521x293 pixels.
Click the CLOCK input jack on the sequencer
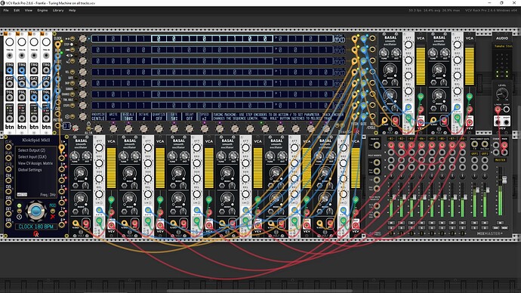pos(58,45)
